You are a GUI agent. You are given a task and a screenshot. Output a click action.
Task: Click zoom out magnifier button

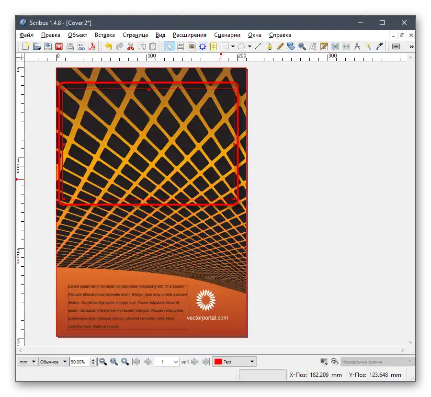tap(103, 362)
